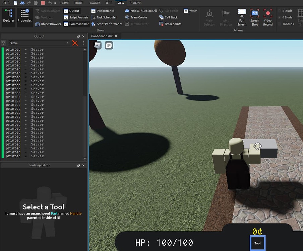Take a Screen Shot
Screen dimensions: 303x251
coord(255,17)
